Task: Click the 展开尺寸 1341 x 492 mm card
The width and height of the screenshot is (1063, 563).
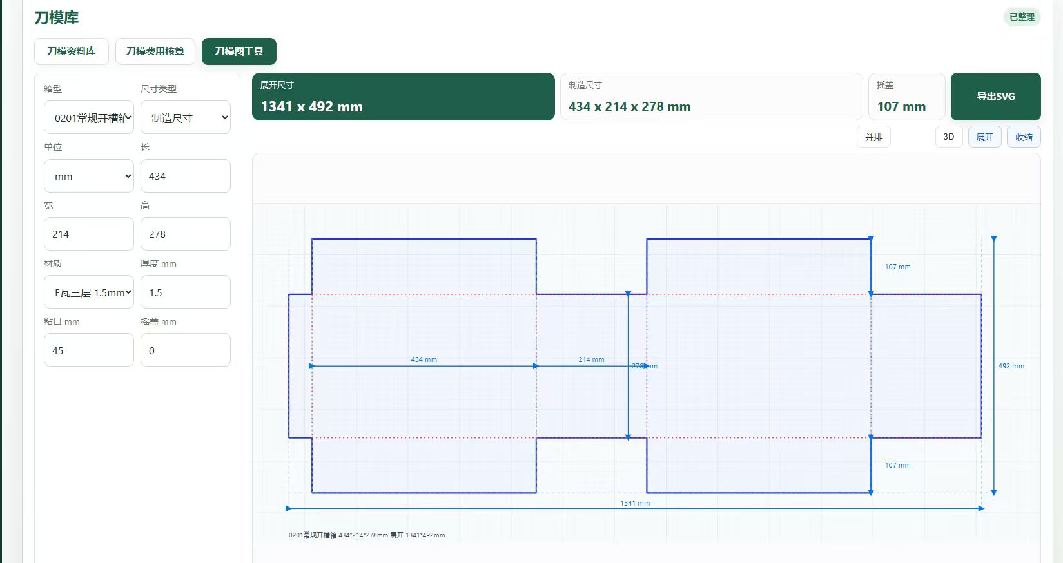Action: [404, 97]
